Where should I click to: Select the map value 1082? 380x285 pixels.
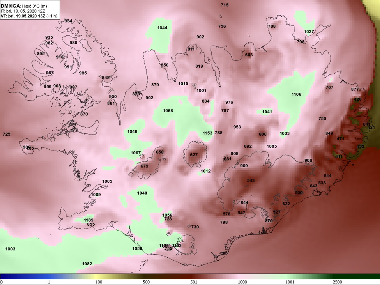87,264
